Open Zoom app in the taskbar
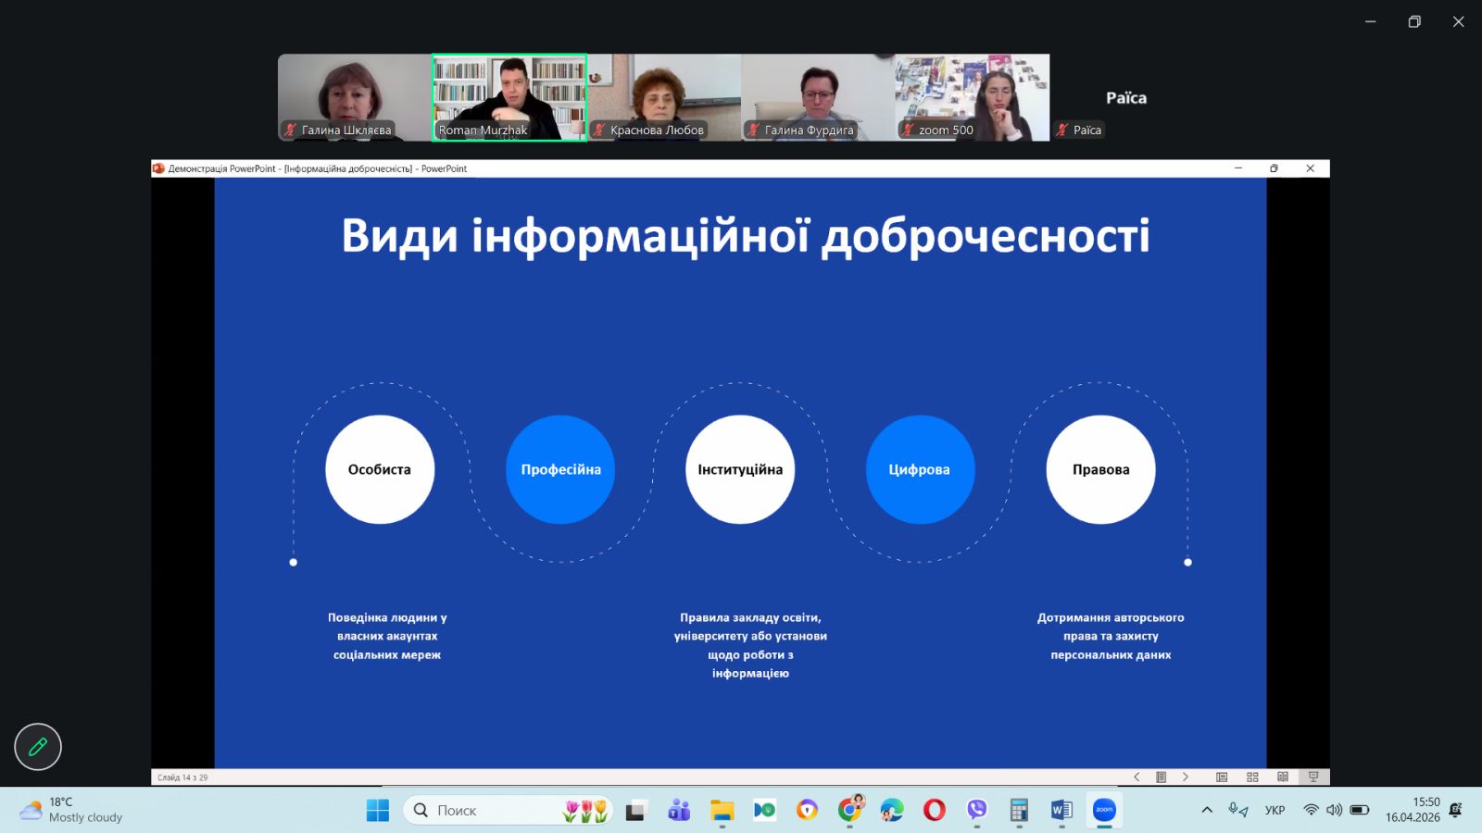This screenshot has width=1482, height=833. pyautogui.click(x=1104, y=811)
